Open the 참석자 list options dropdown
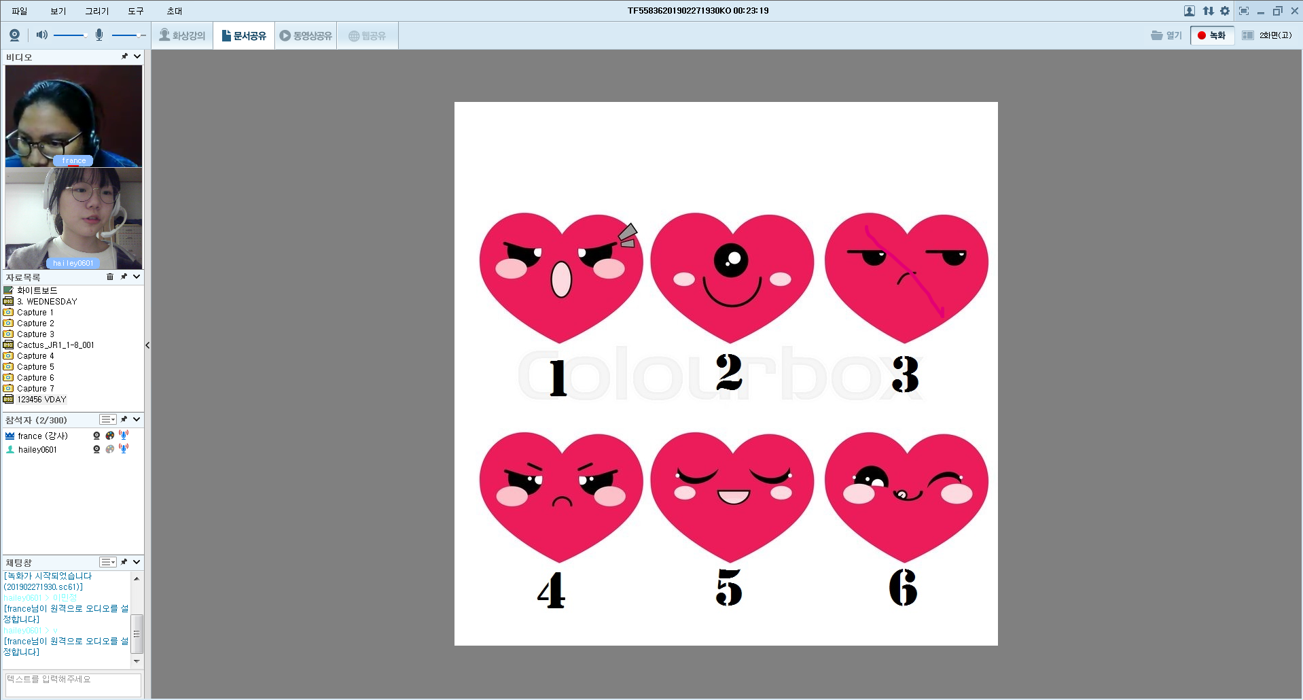1303x700 pixels. tap(108, 419)
